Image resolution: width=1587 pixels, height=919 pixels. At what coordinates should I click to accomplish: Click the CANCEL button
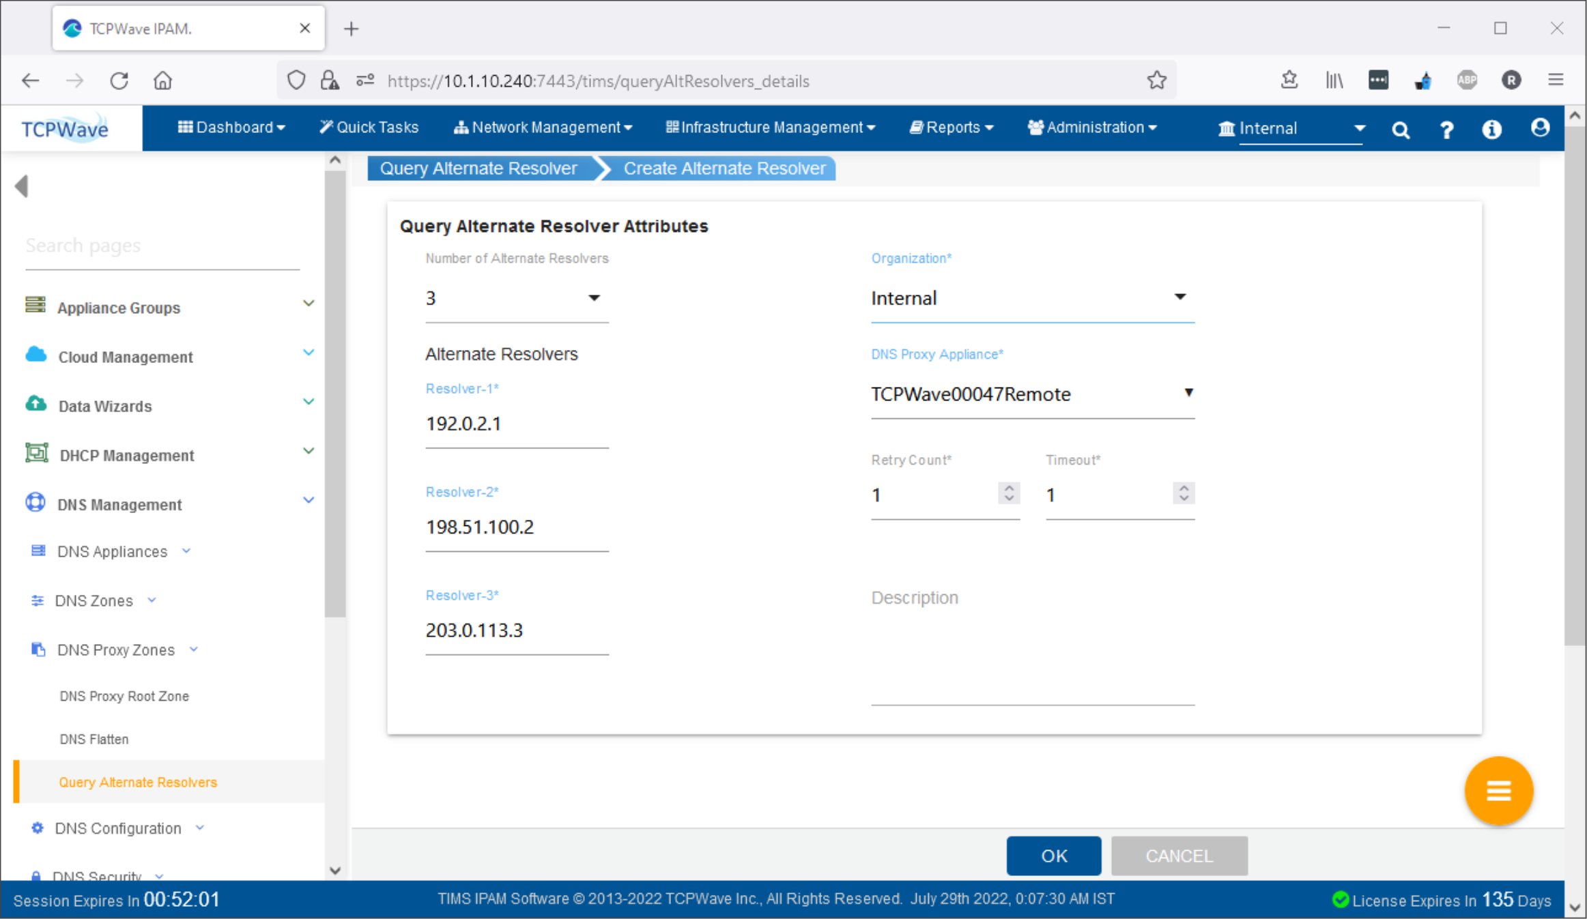click(1179, 856)
